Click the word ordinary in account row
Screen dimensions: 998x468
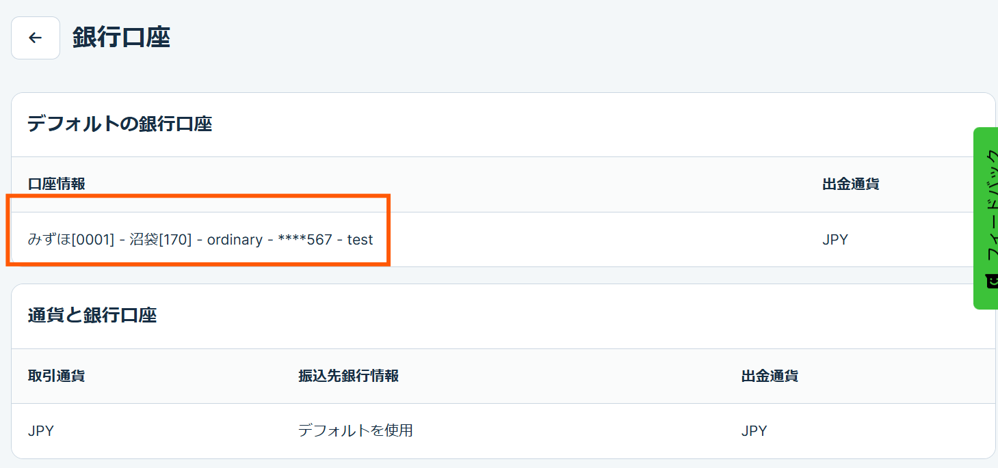(235, 240)
